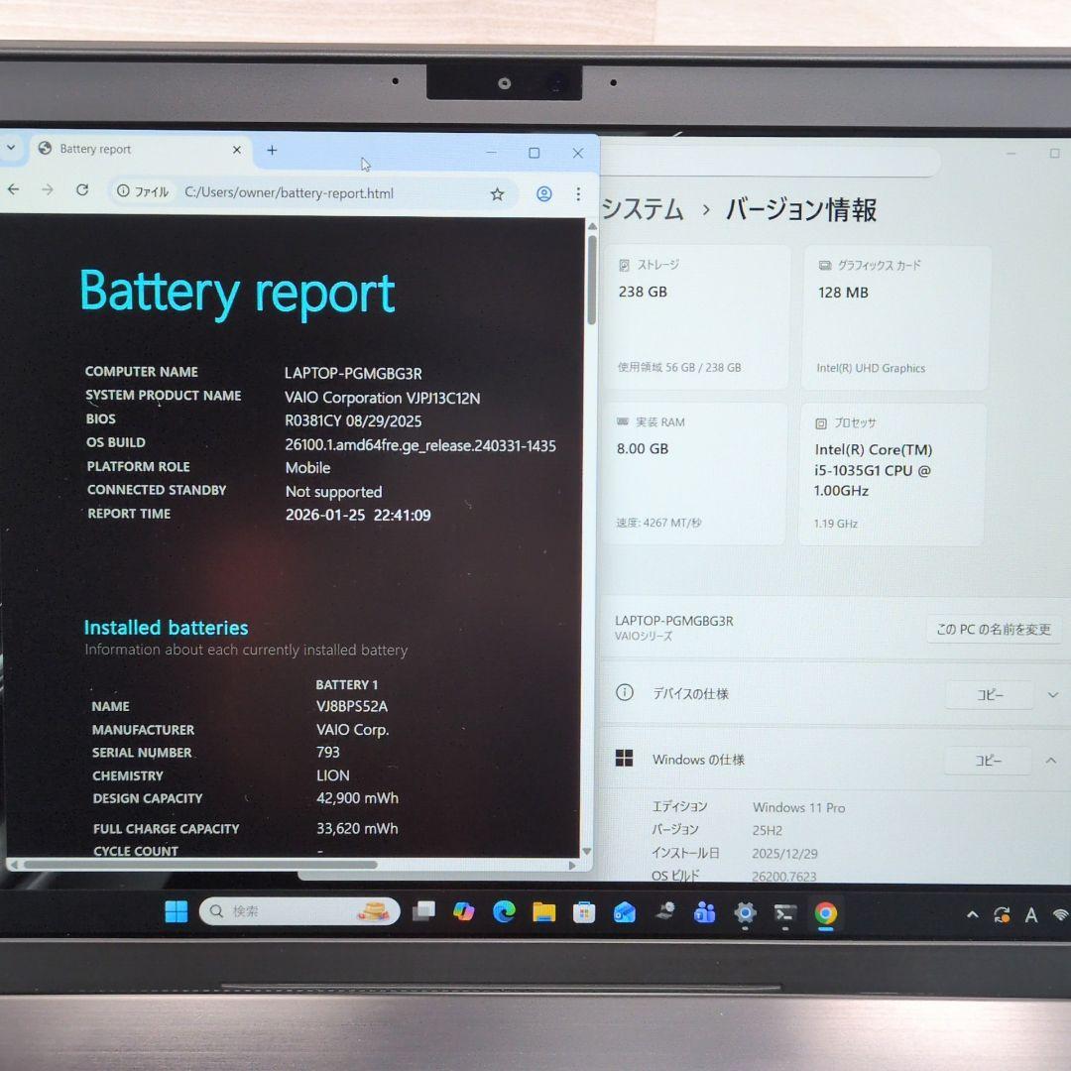Click the Windows Start button
Image resolution: width=1071 pixels, height=1071 pixels.
pos(177,911)
